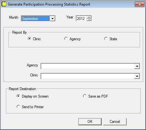Viewport: 146px width, 130px height.
Task: Click the September month field
Action: (x=36, y=19)
